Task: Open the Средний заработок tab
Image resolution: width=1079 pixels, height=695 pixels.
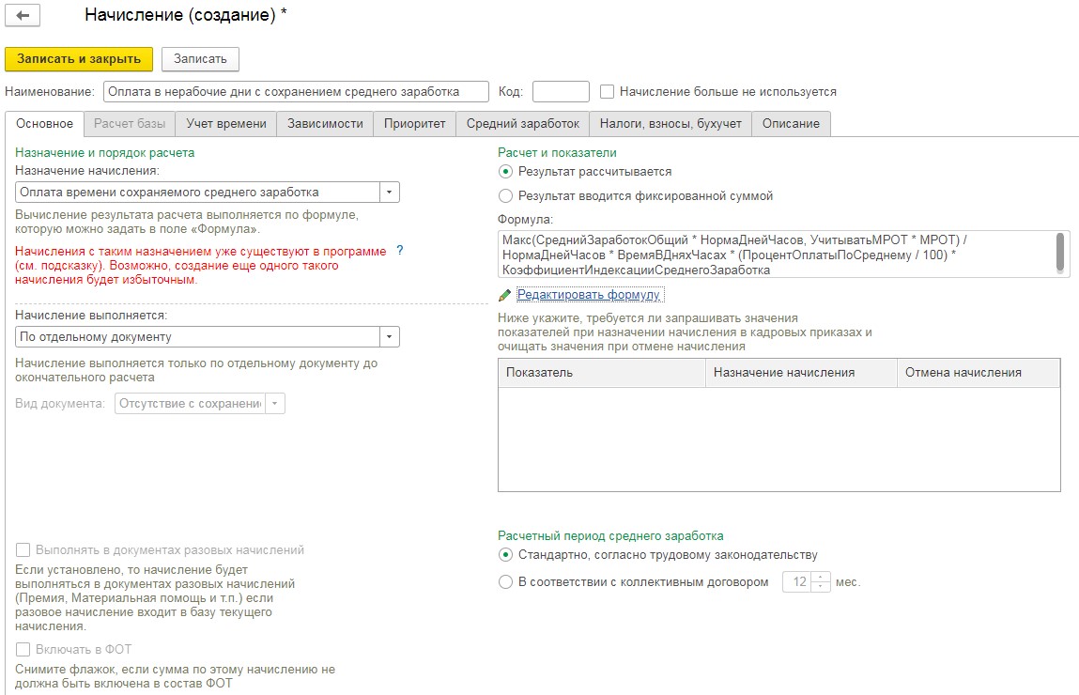Action: point(522,124)
